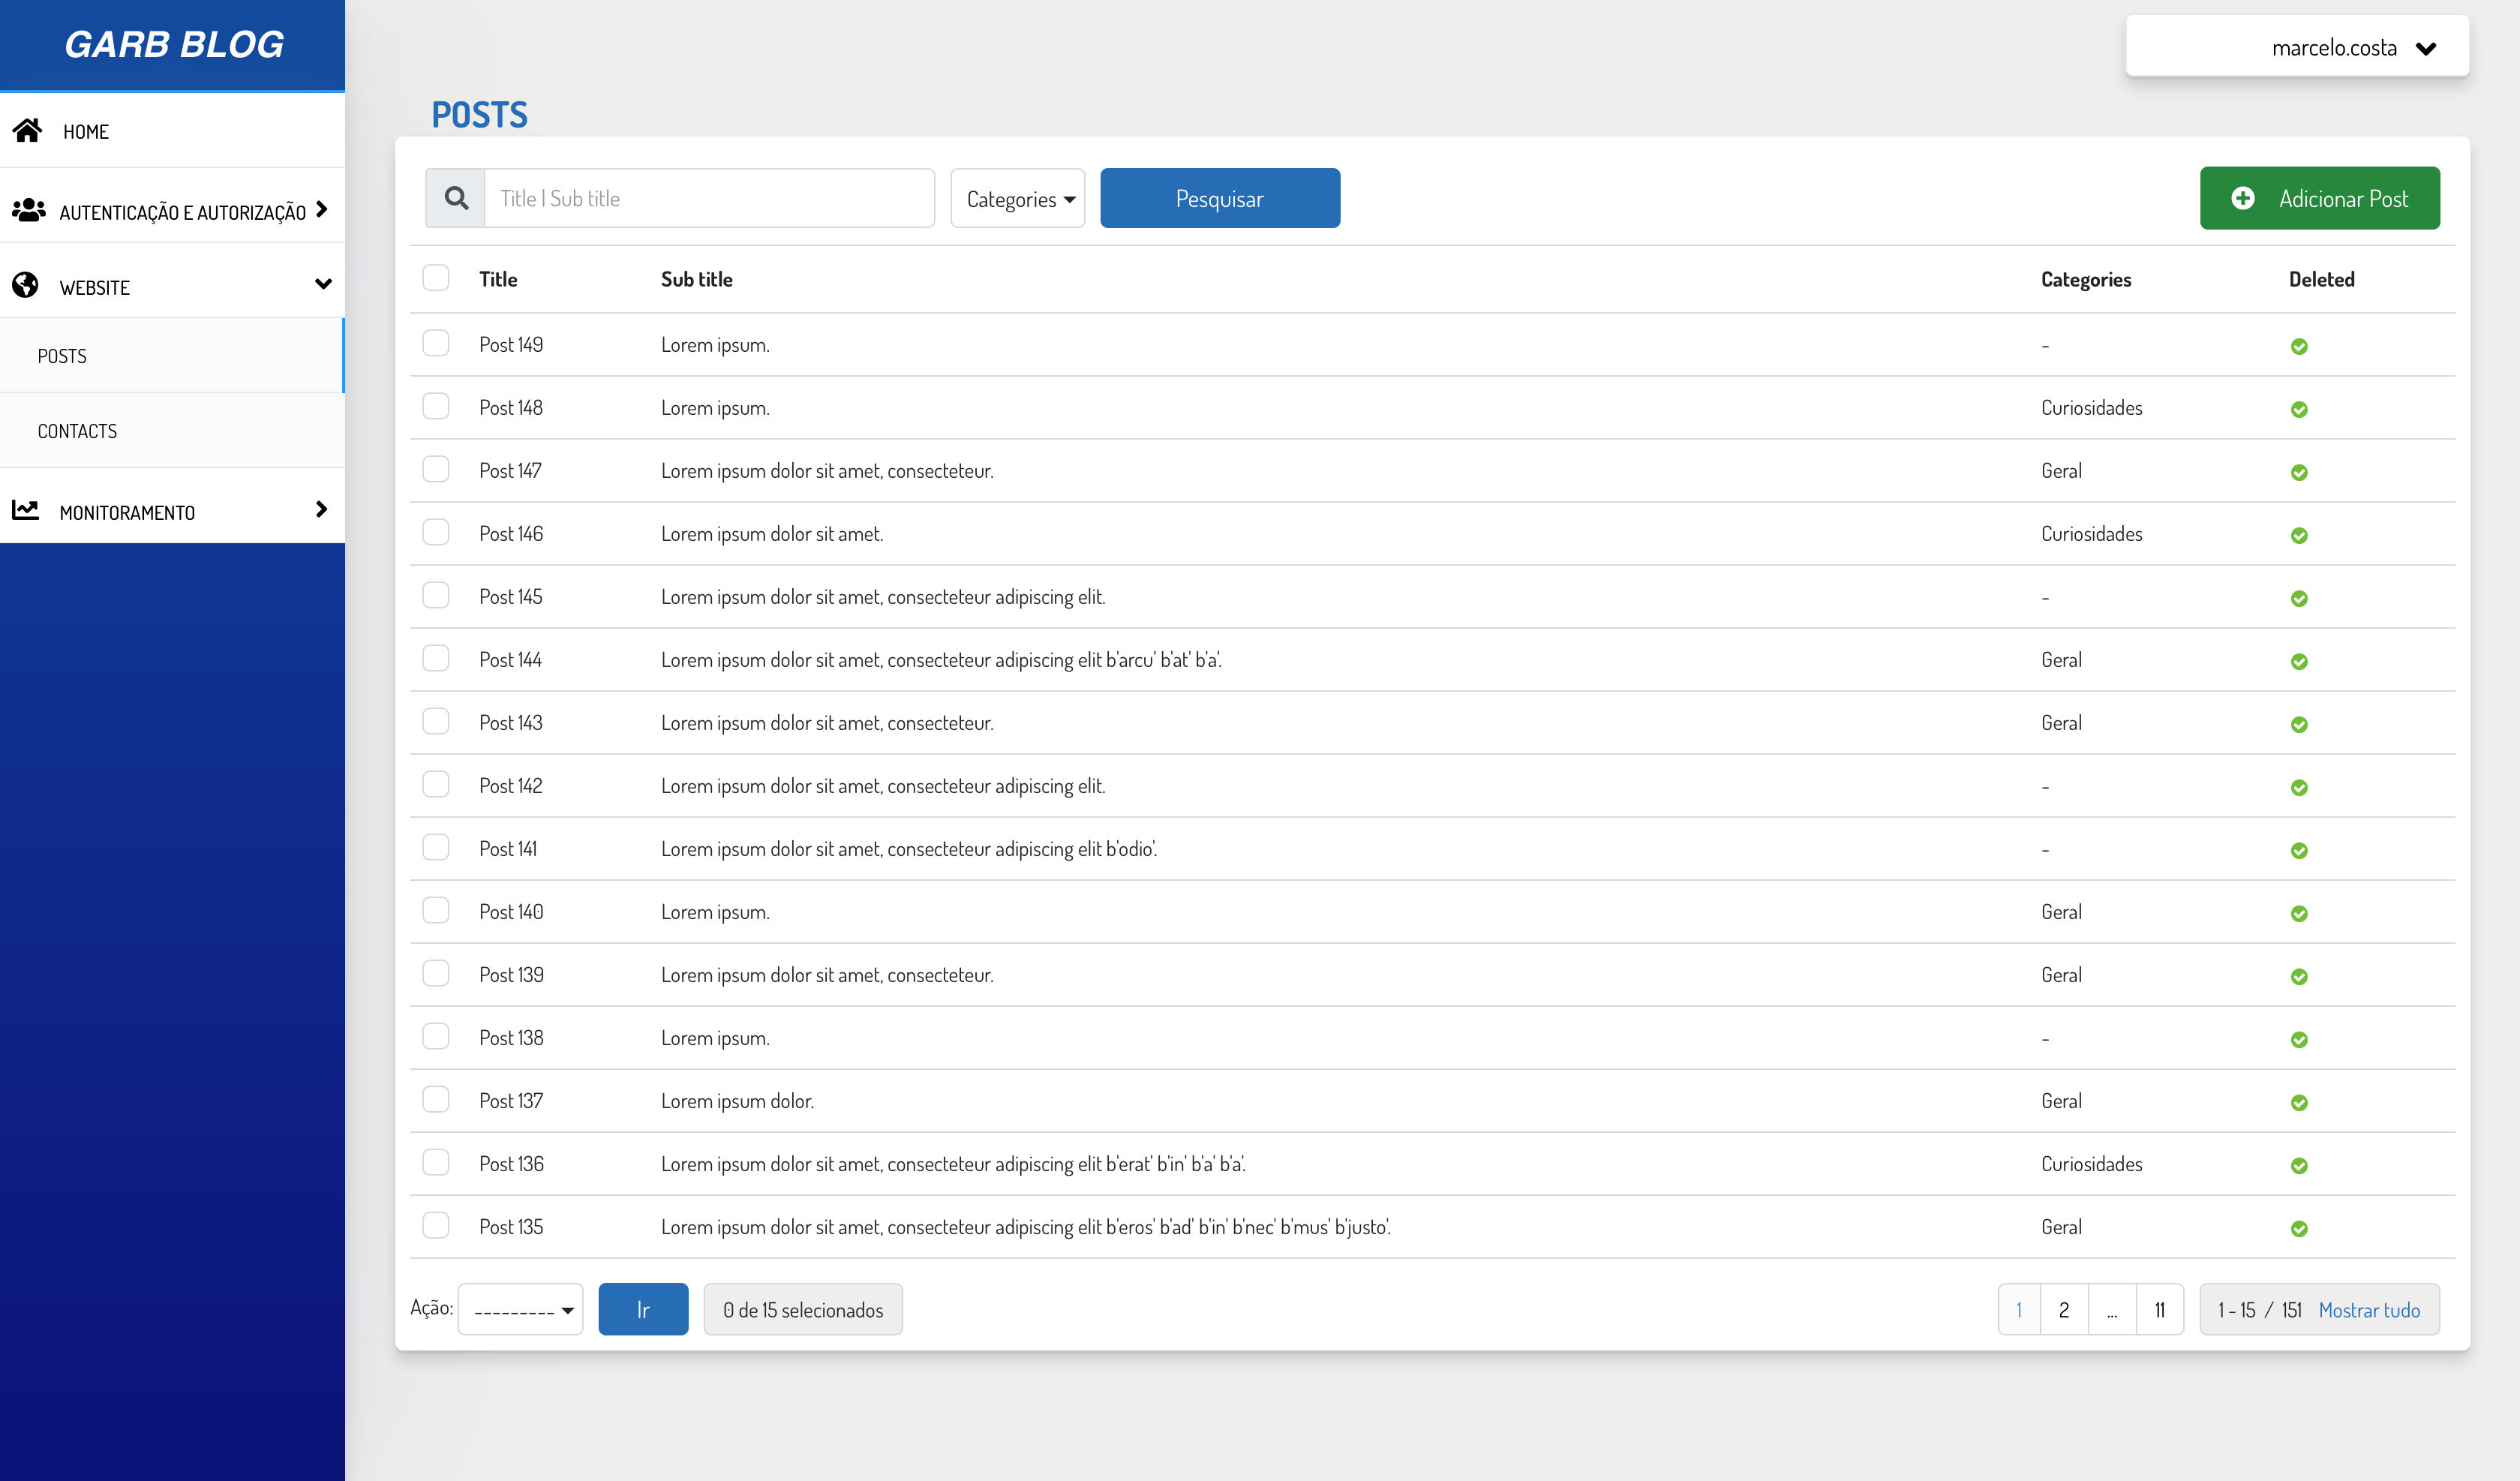The width and height of the screenshot is (2520, 1481).
Task: Select the checkbox for Post 135
Action: click(x=436, y=1225)
